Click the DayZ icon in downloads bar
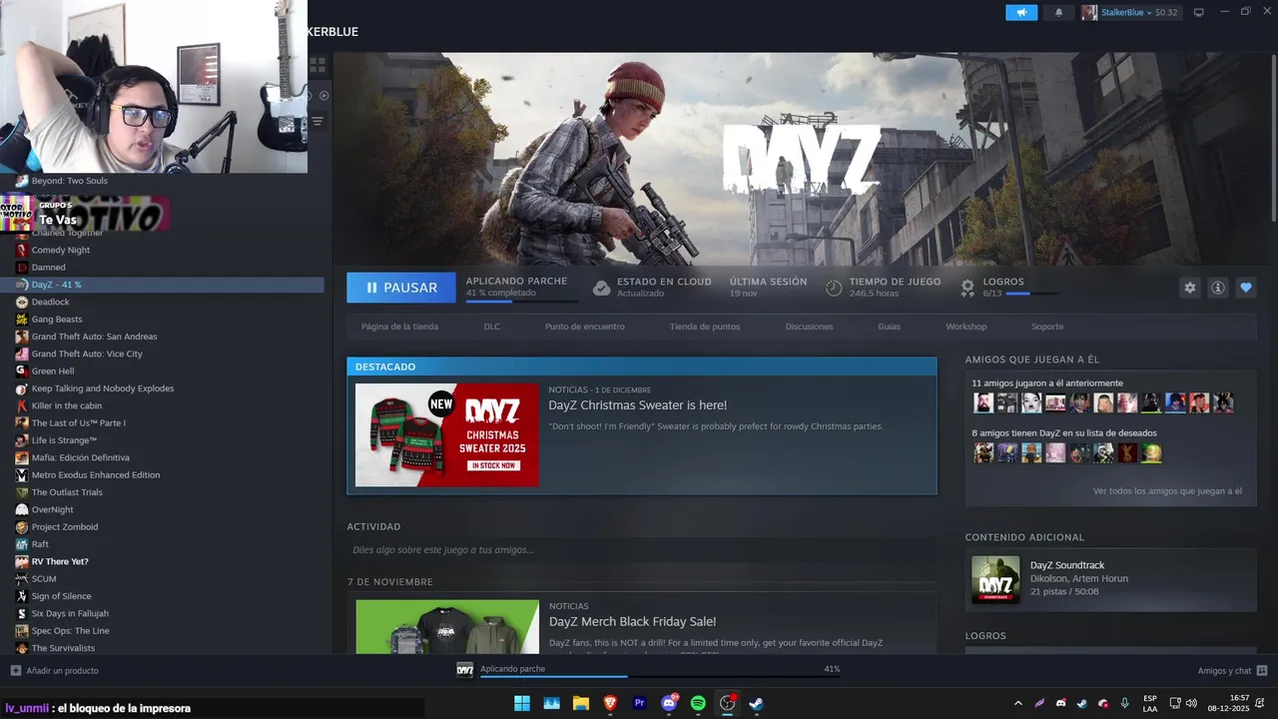Screen dimensions: 1278x719 (464, 670)
